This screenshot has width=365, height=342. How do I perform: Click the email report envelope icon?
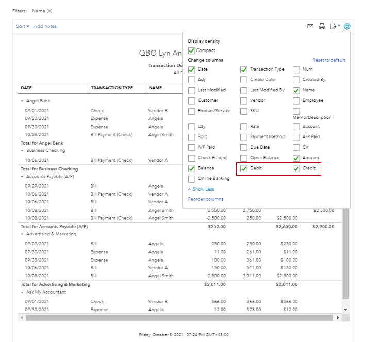pos(310,26)
